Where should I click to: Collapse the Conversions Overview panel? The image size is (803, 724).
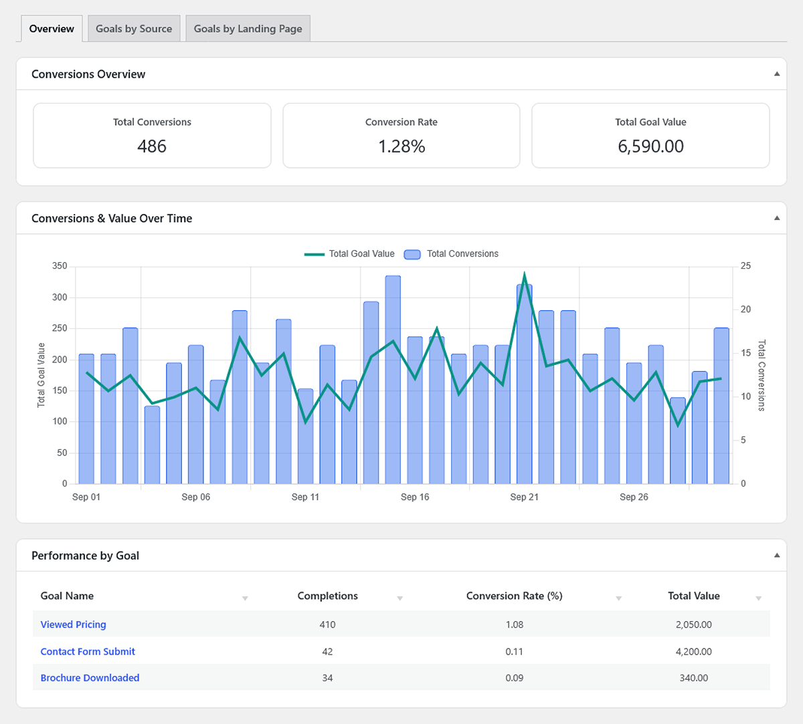[777, 74]
